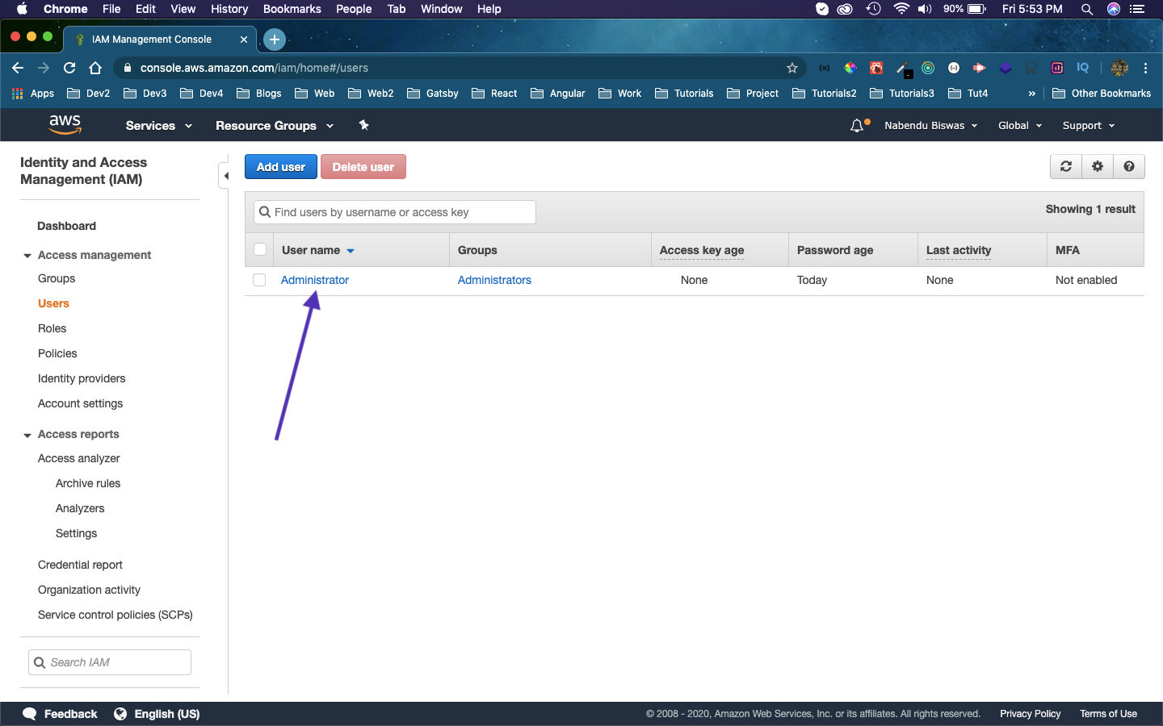The image size is (1163, 726).
Task: Open the AWS notifications bell
Action: point(858,126)
